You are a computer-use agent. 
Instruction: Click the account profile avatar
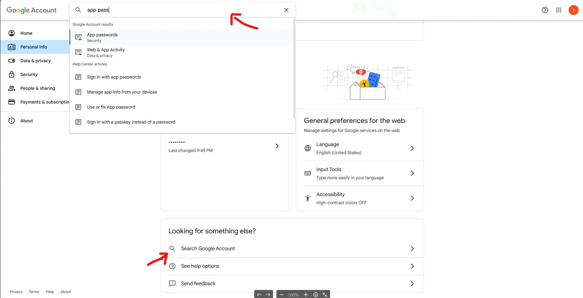pyautogui.click(x=573, y=10)
